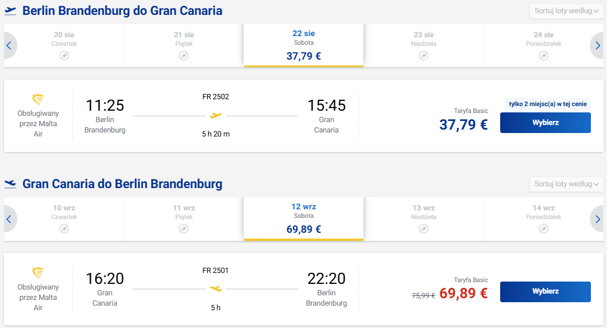The image size is (607, 328).
Task: Select the 12 wrz Sobota date tab
Action: [x=303, y=219]
